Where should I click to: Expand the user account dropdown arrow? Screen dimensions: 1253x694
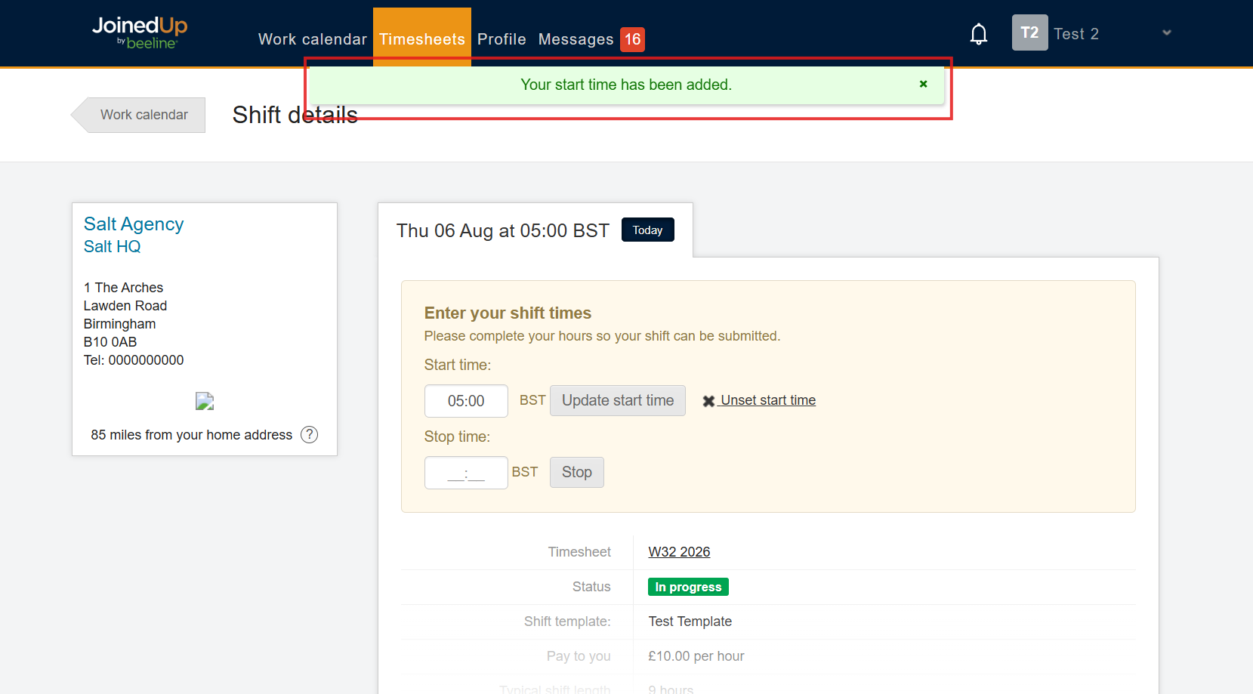coord(1166,32)
